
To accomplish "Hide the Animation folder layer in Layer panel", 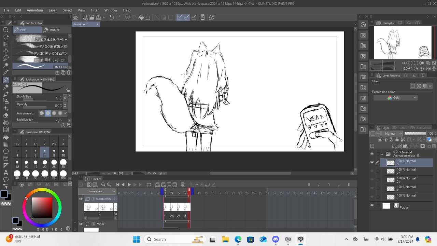I will (x=372, y=154).
